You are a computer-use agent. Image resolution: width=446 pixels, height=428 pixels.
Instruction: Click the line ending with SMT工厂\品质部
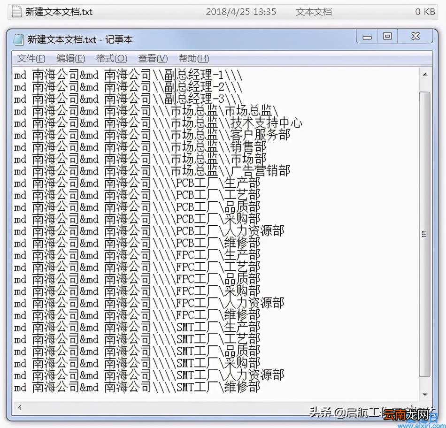(138, 352)
